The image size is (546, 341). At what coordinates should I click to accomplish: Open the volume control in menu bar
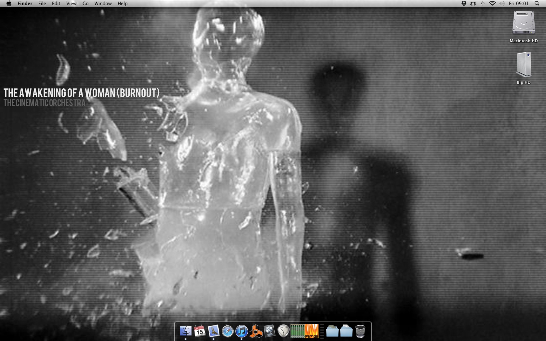(x=502, y=4)
